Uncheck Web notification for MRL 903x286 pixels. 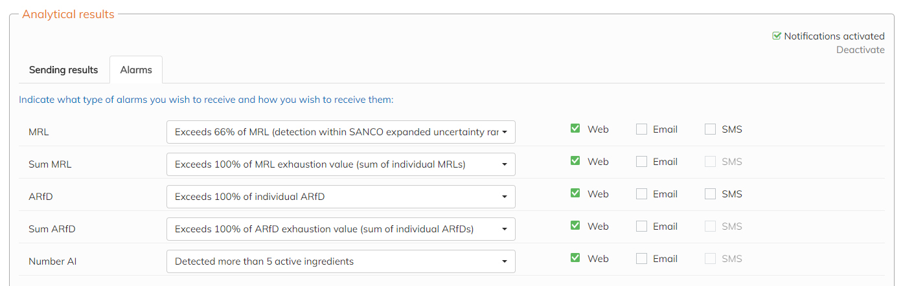pyautogui.click(x=575, y=129)
